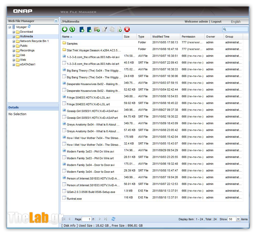Select the Public folder in tree
Viewport: 256px width, 235px height.
tap(24, 46)
